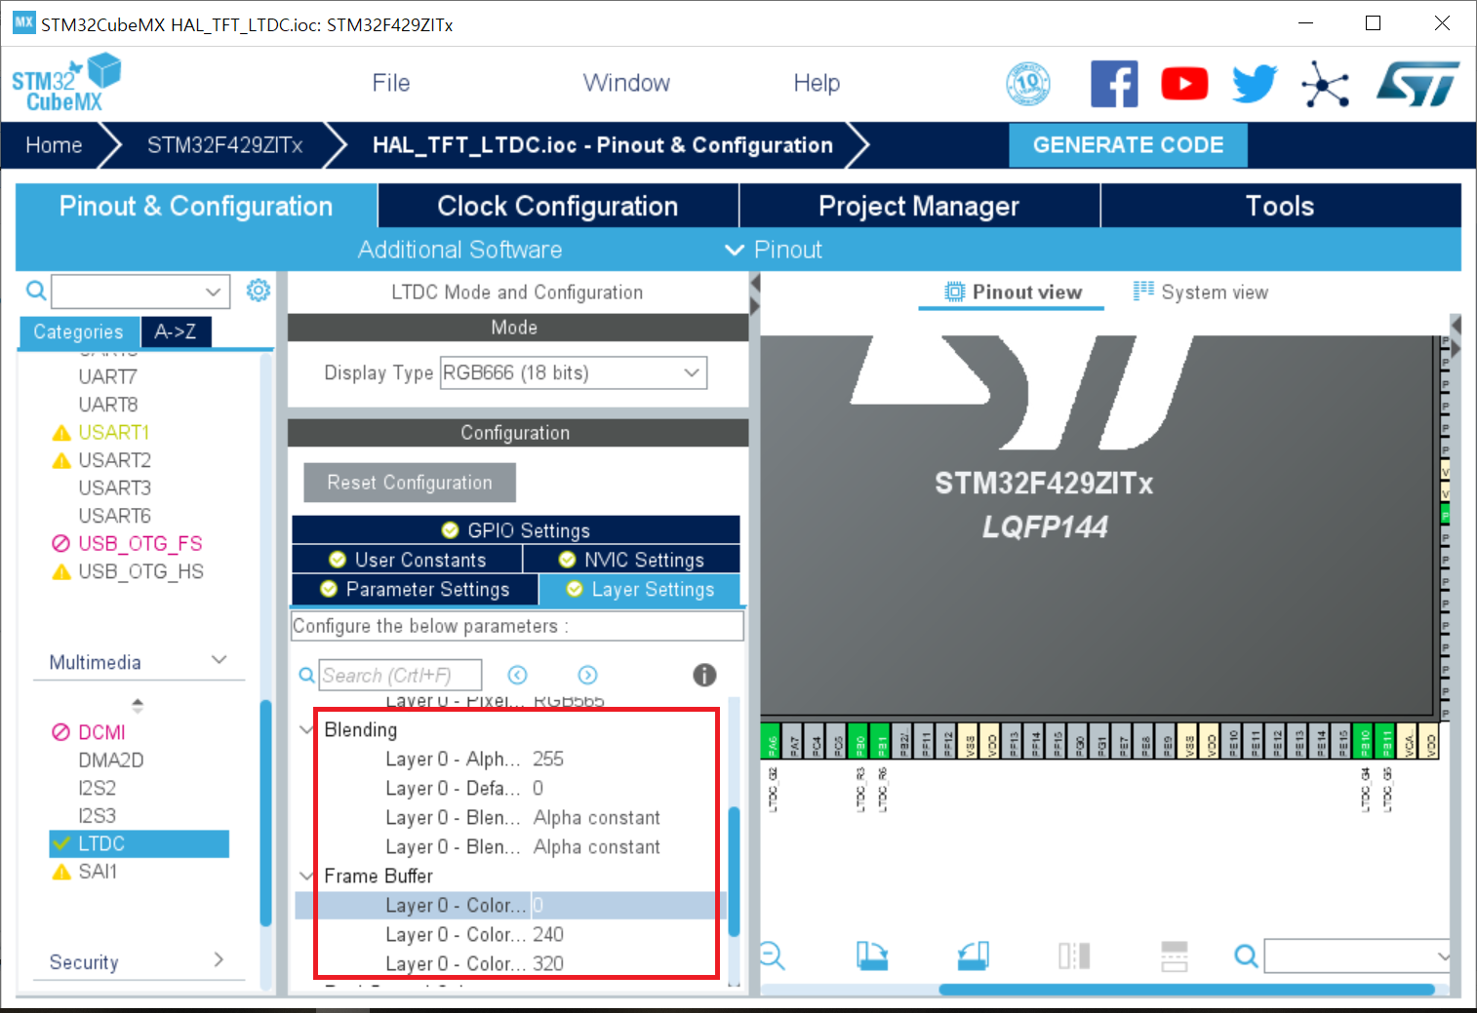Open the ST YouTube channel icon
Screen dimensions: 1477x1013
1184,84
